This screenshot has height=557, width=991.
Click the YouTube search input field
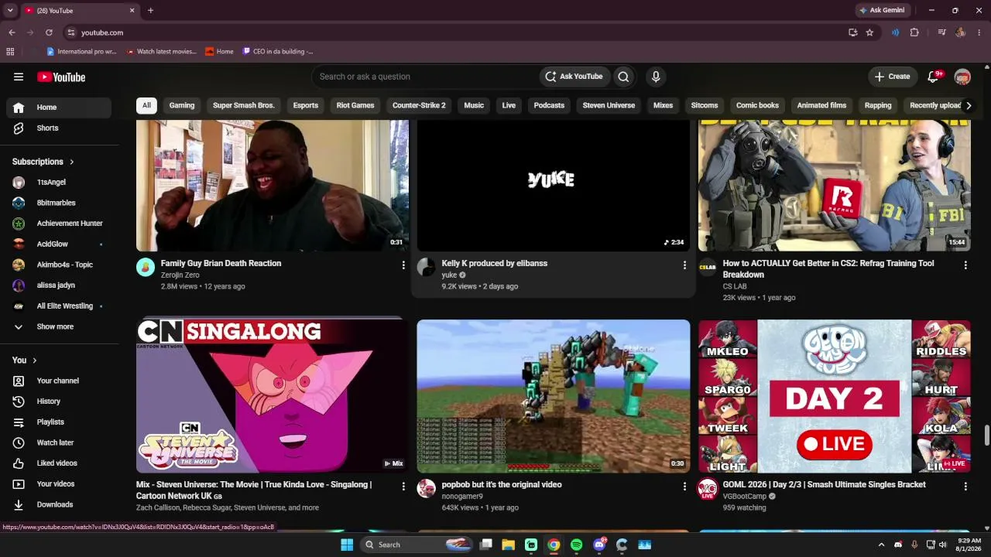(x=424, y=77)
